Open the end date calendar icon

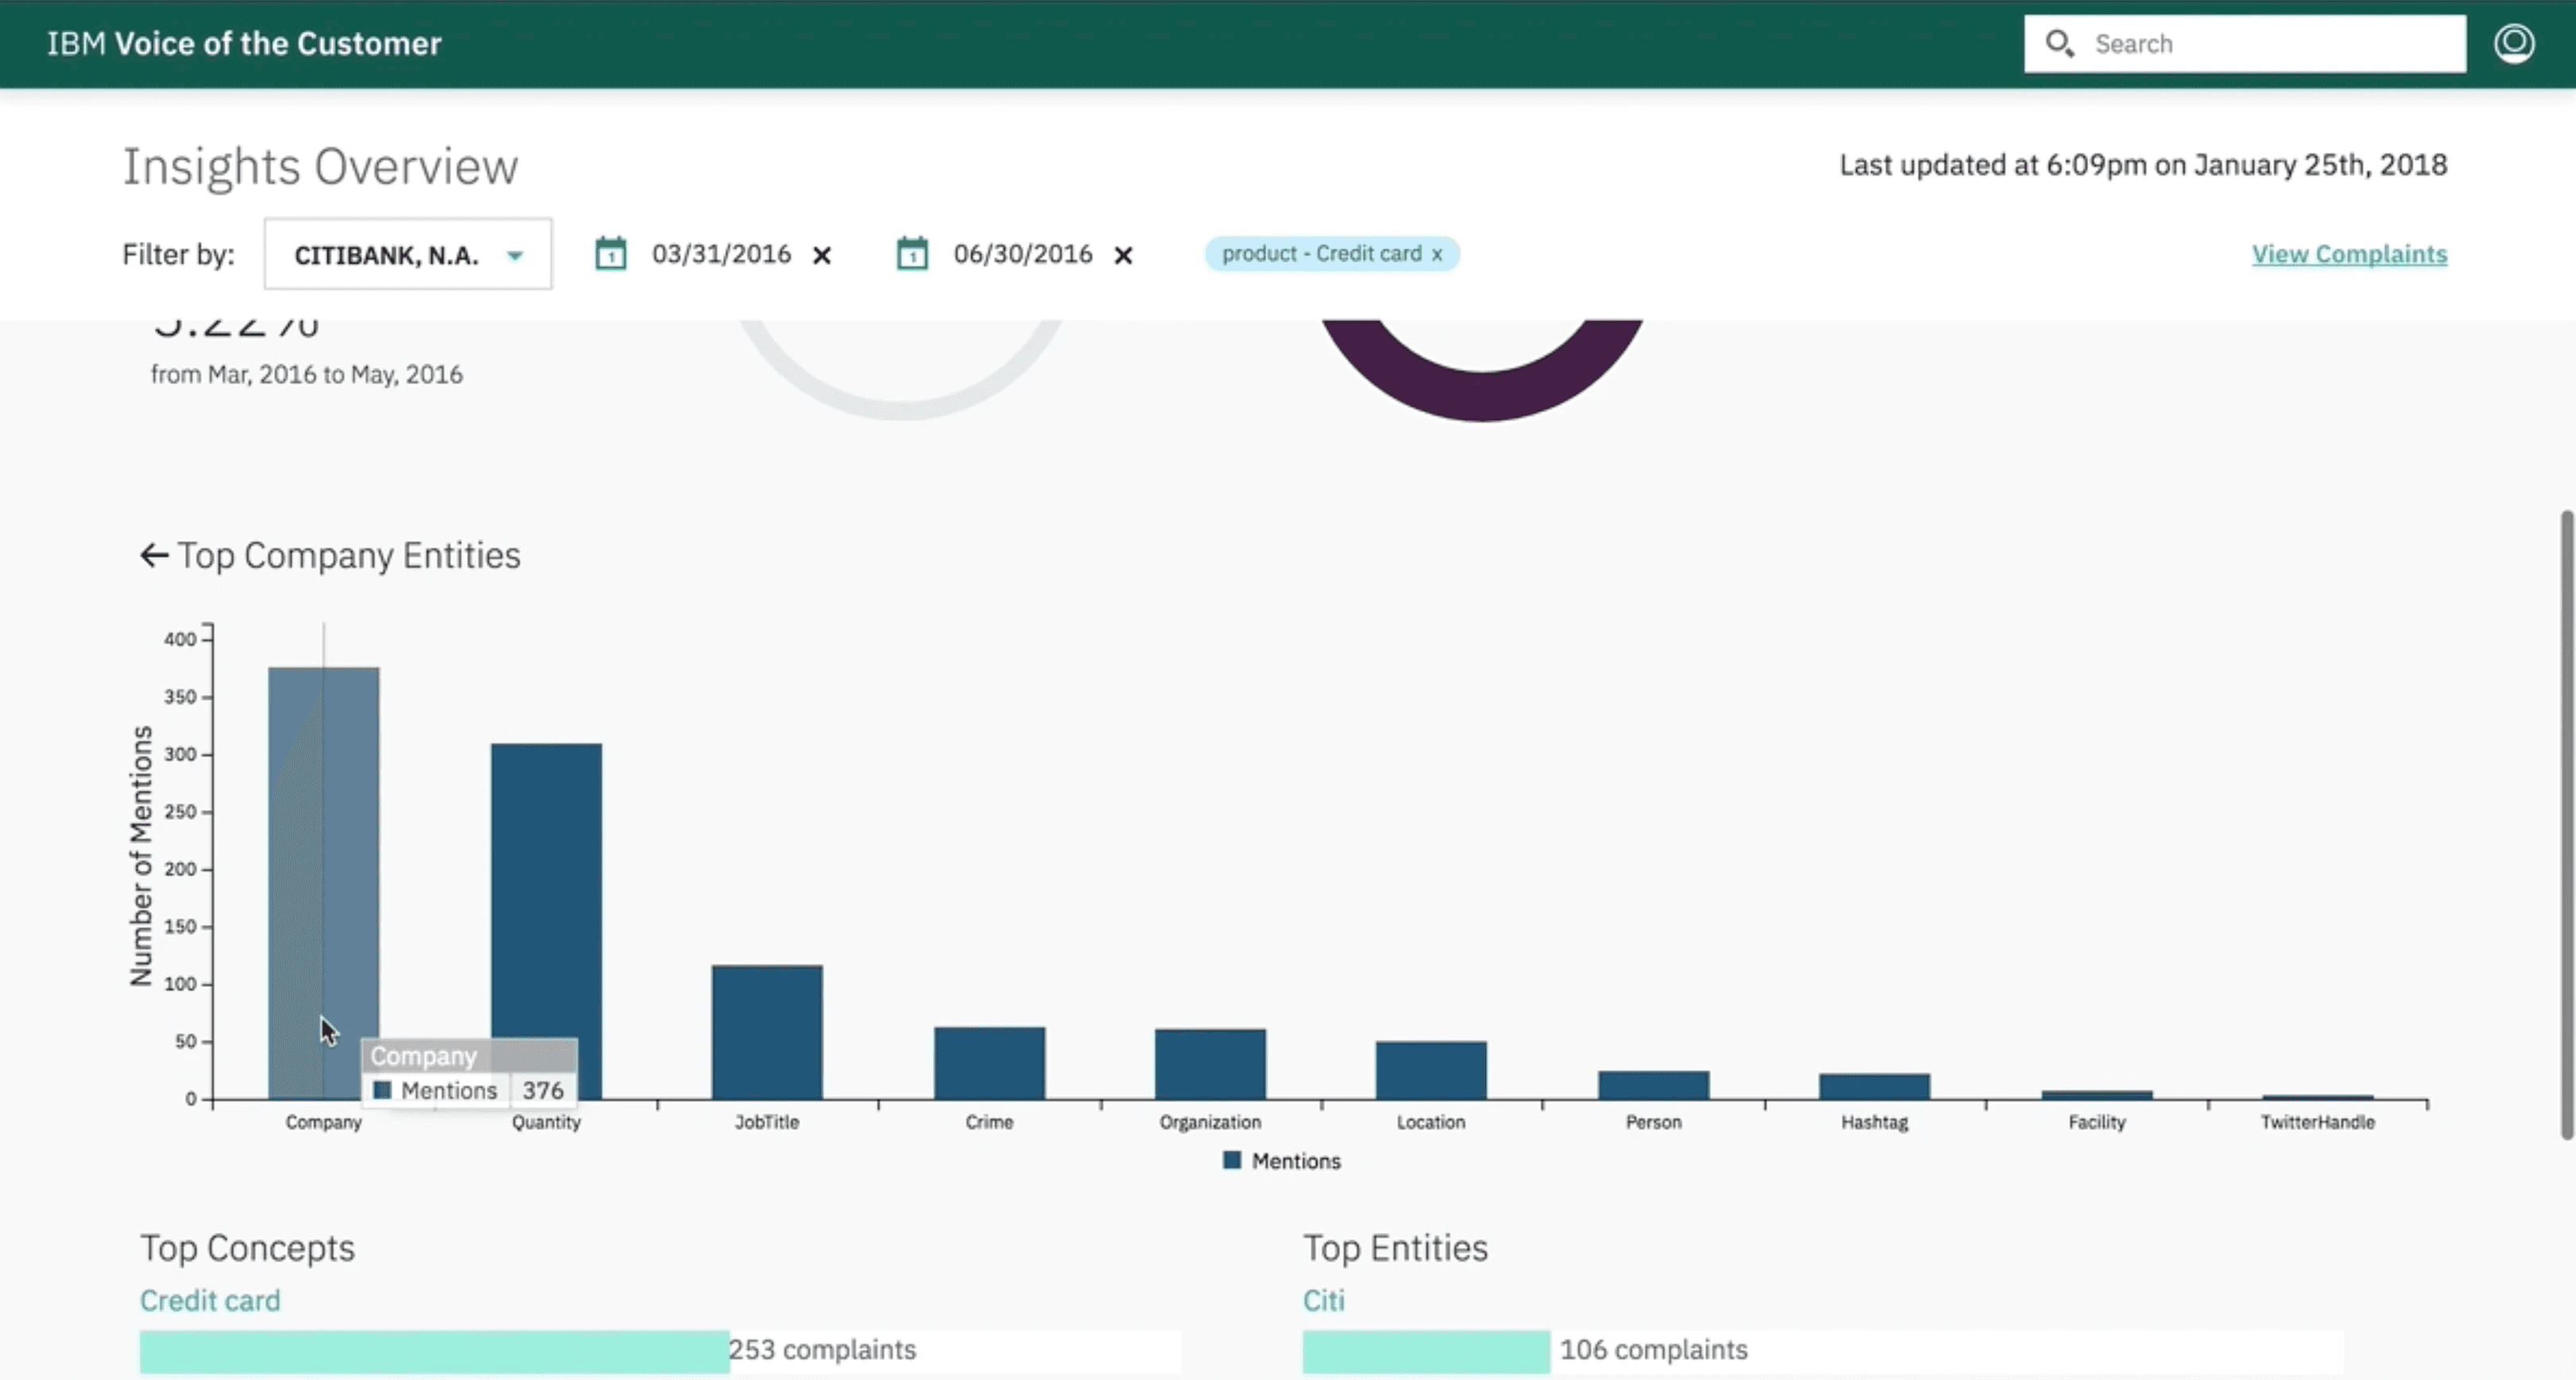[x=911, y=254]
